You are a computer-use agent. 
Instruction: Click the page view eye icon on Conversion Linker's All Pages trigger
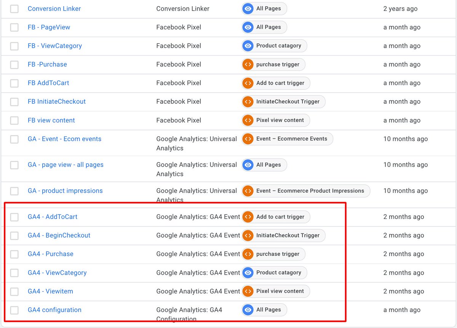tap(248, 8)
